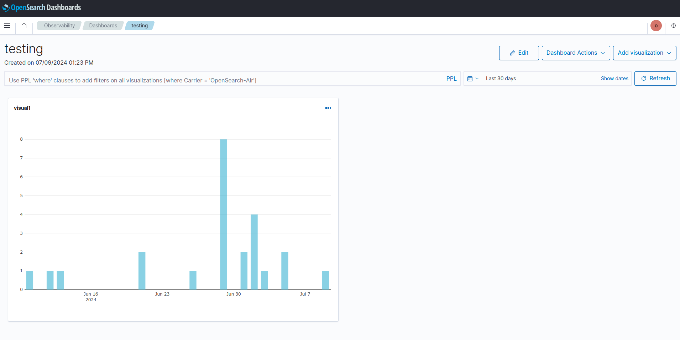Navigate to Observability breadcrumb
The width and height of the screenshot is (680, 340).
coord(59,26)
